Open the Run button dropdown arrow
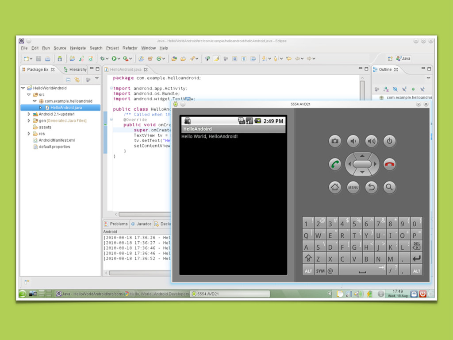The width and height of the screenshot is (453, 340). tap(119, 59)
